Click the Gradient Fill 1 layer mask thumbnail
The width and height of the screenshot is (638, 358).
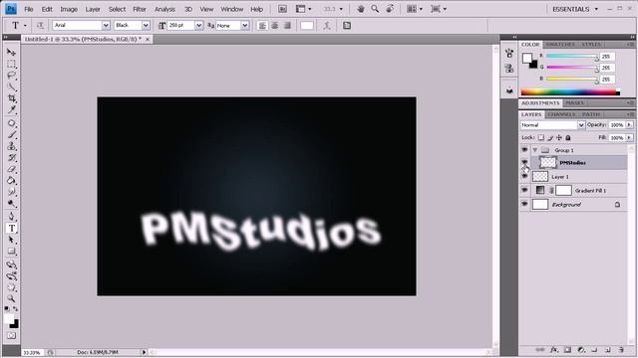click(x=563, y=190)
